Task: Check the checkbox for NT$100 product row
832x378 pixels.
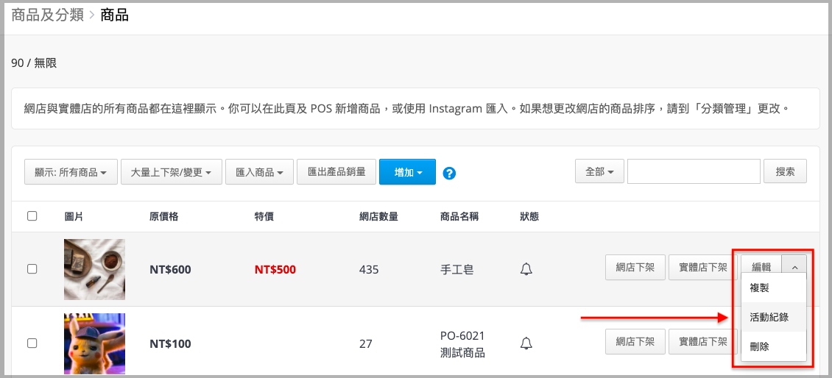Action: point(32,343)
